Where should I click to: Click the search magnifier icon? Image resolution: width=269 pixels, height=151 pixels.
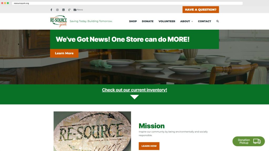coord(218,21)
